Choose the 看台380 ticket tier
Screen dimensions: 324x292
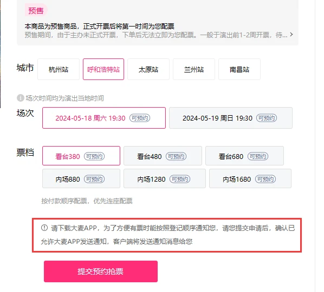(81, 156)
